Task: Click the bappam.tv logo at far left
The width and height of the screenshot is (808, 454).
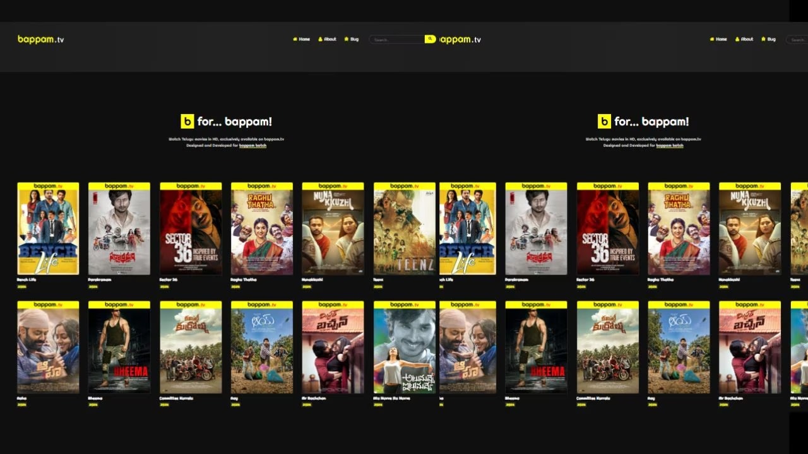Action: click(x=40, y=39)
